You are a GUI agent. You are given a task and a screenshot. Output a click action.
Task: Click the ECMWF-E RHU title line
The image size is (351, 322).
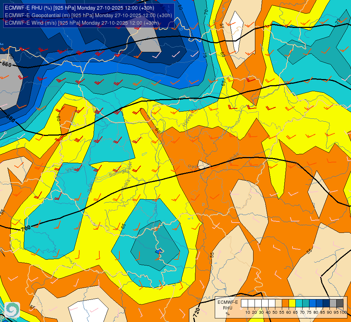(80, 8)
